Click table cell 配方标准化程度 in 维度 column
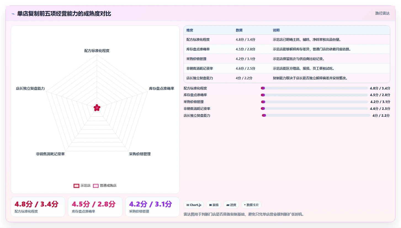Viewport: 401px width, 228px height. (x=198, y=39)
